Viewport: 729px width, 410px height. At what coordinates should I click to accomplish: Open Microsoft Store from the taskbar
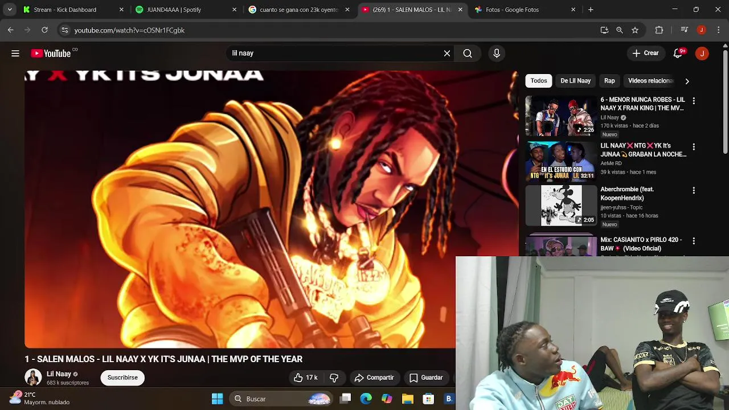(x=428, y=399)
